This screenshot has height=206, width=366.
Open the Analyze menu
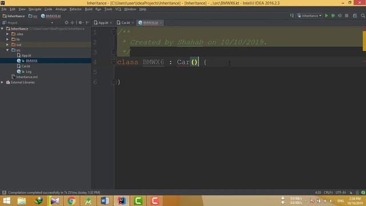pos(61,9)
